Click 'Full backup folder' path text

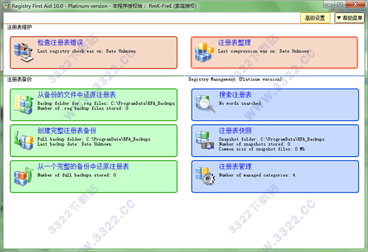pyautogui.click(x=94, y=139)
